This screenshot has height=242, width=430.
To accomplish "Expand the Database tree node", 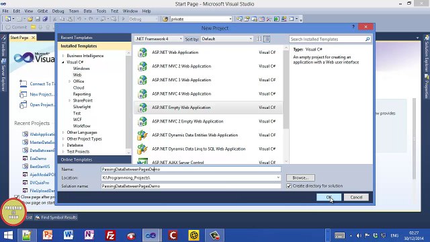I will (63, 145).
